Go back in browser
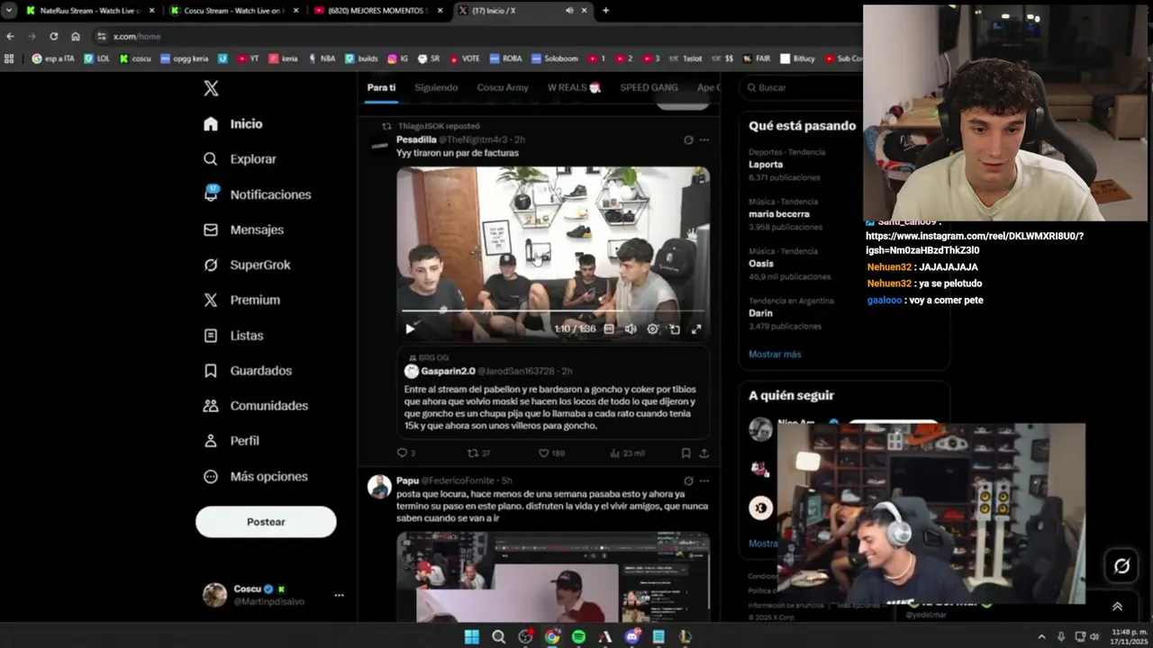The image size is (1153, 648). [10, 36]
